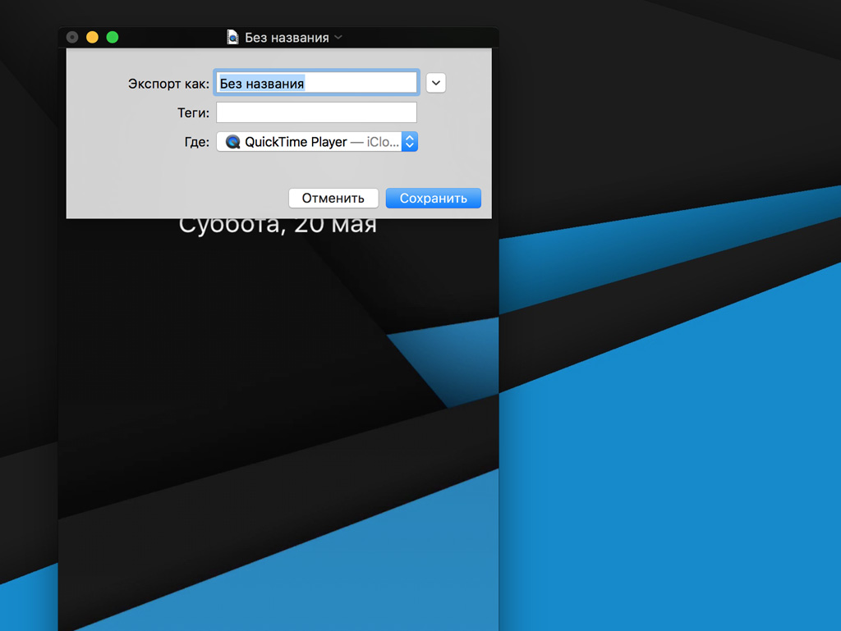Expand the save dialog with the chevron button
Viewport: 841px width, 631px height.
(x=436, y=83)
